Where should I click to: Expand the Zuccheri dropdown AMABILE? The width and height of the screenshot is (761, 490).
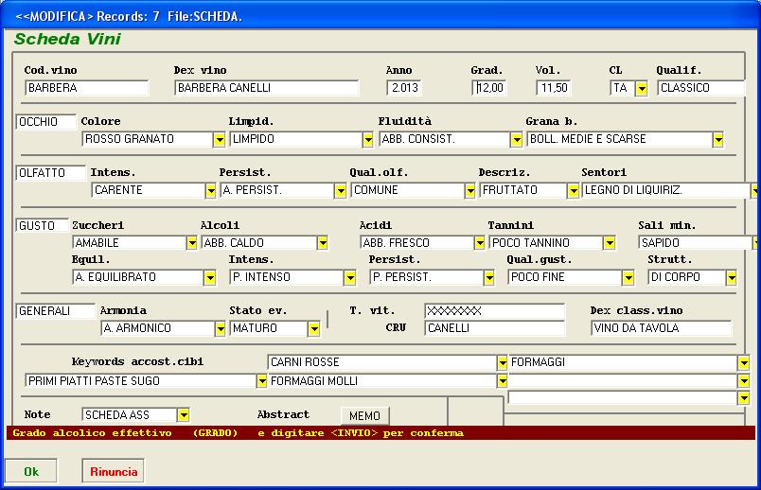[x=192, y=242]
